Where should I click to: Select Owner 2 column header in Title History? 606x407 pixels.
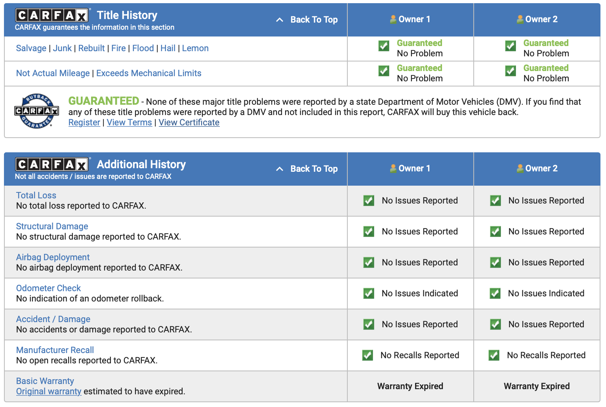[x=537, y=19]
